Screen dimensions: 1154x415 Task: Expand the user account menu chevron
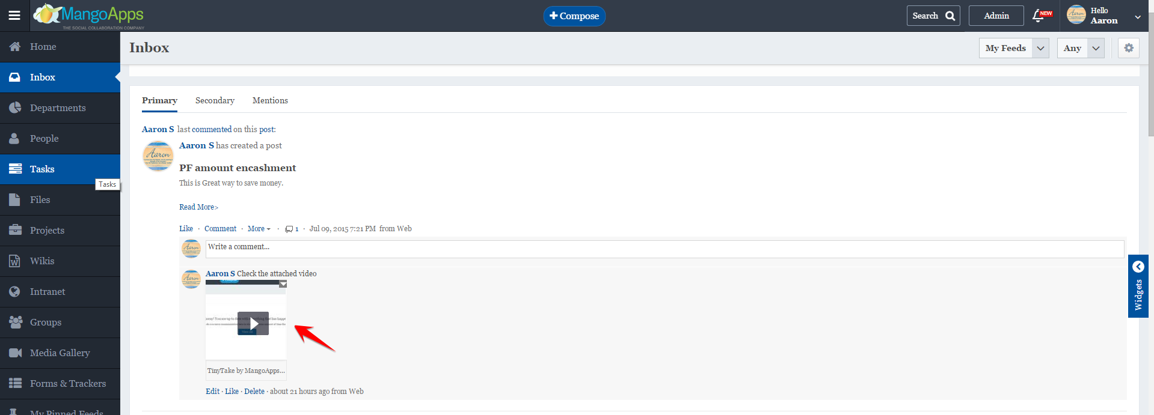click(1138, 17)
